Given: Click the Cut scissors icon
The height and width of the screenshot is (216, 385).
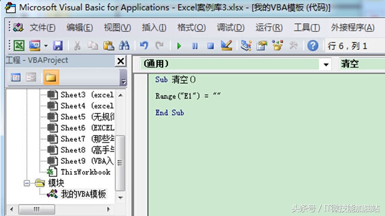Looking at the screenshot, I should coord(77,46).
